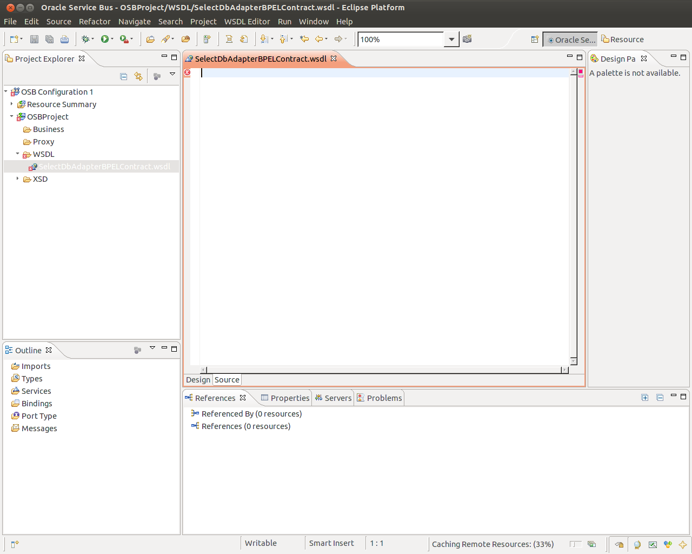Select Referenced By (0 resources) entry

[x=251, y=413]
